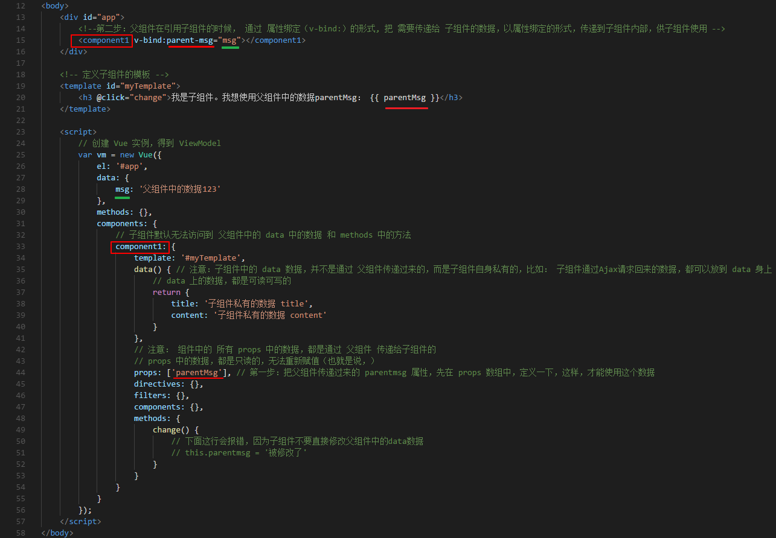Click the template: property key on line 34

pyautogui.click(x=155, y=258)
